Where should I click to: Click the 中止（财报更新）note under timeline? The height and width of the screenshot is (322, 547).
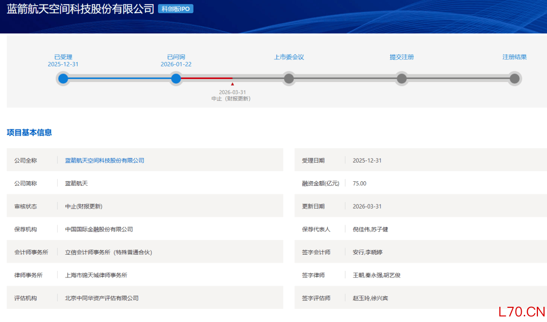(231, 99)
